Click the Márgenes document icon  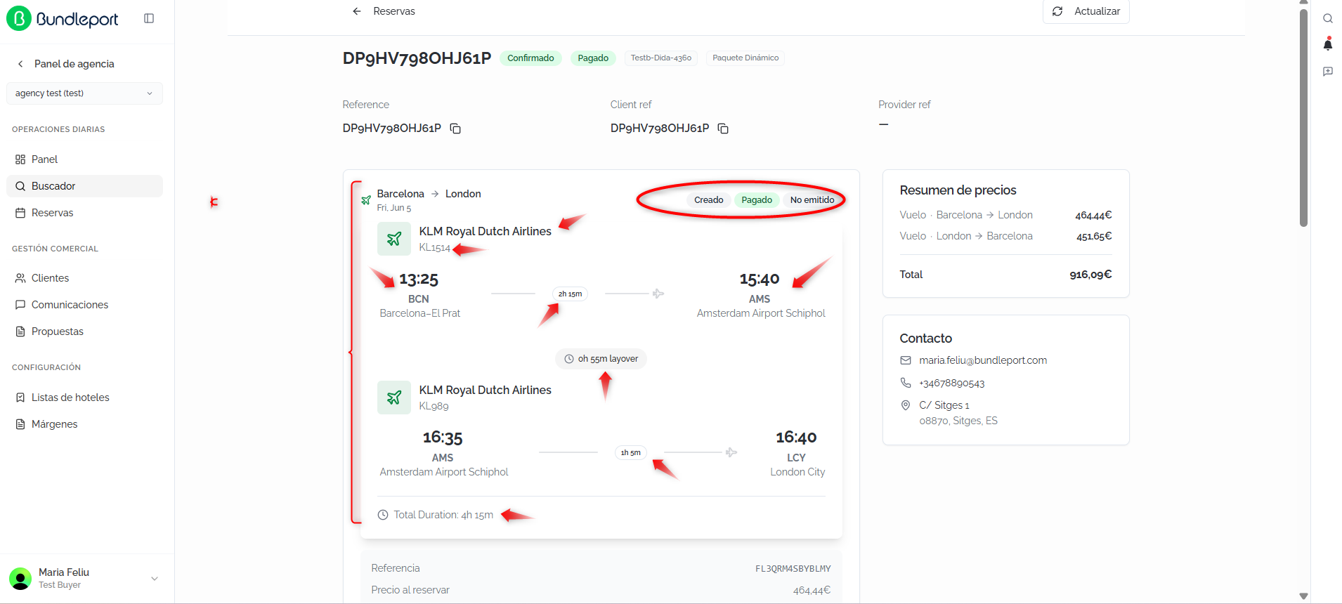pos(20,424)
